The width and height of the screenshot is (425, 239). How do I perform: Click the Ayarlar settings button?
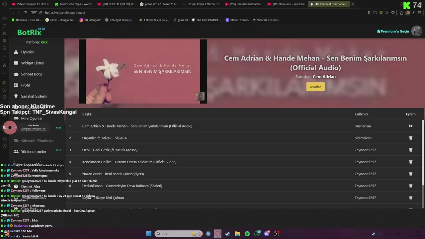[315, 87]
